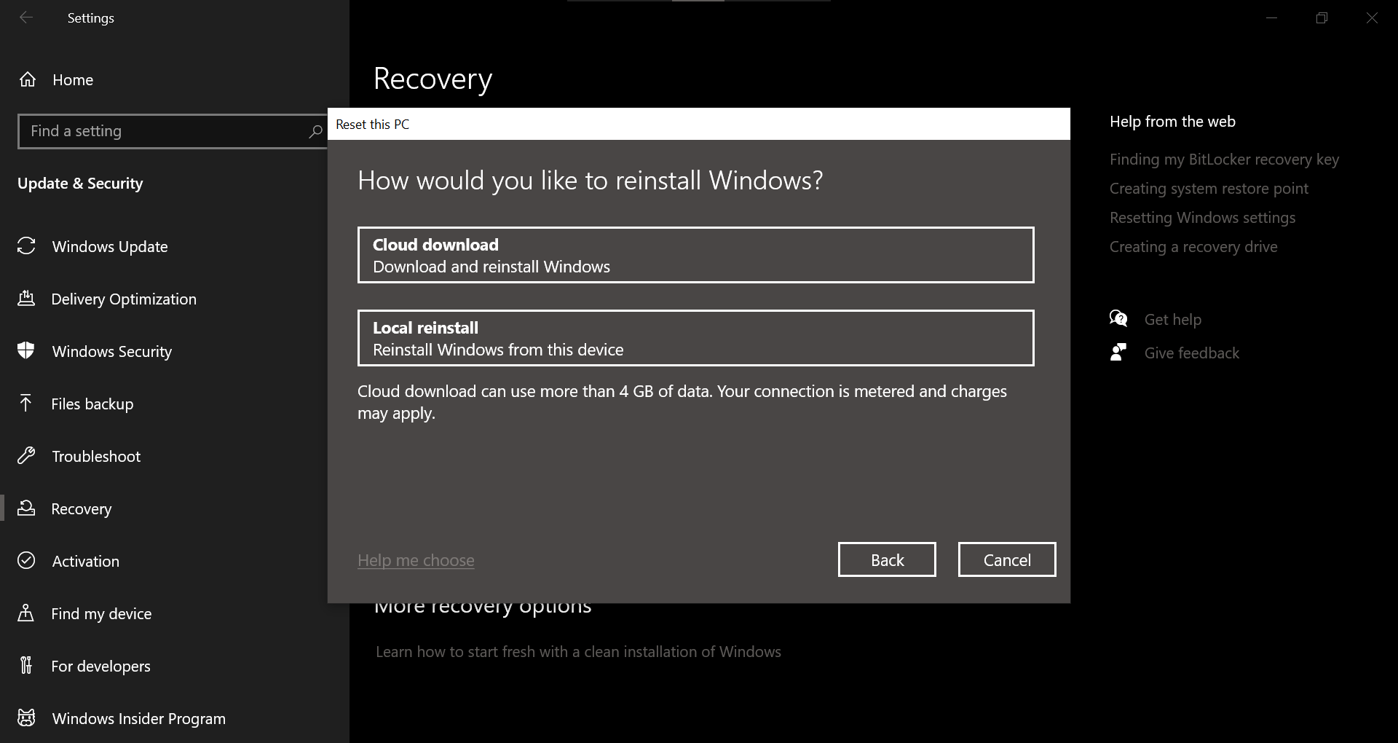Viewport: 1398px width, 743px height.
Task: Open the Windows Update page
Action: 110,246
